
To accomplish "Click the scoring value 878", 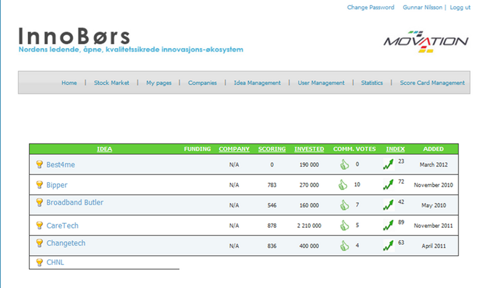I will (272, 225).
